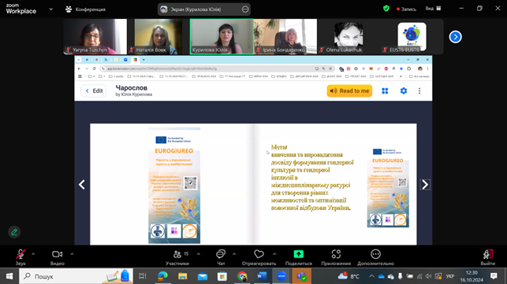
Task: Open the options on the Экран (Курилова Юлія) pill
Action: coord(245,9)
